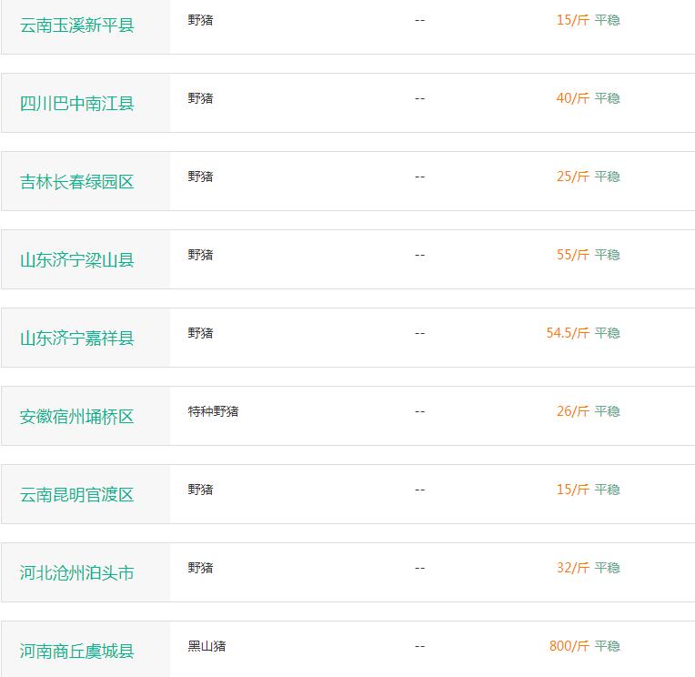Click the 54.5/斤 price value

tap(568, 333)
